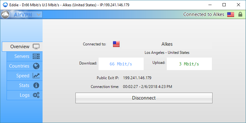Viewport: 246px width, 123px height.
Task: Select the Speed tab
Action: (x=25, y=76)
